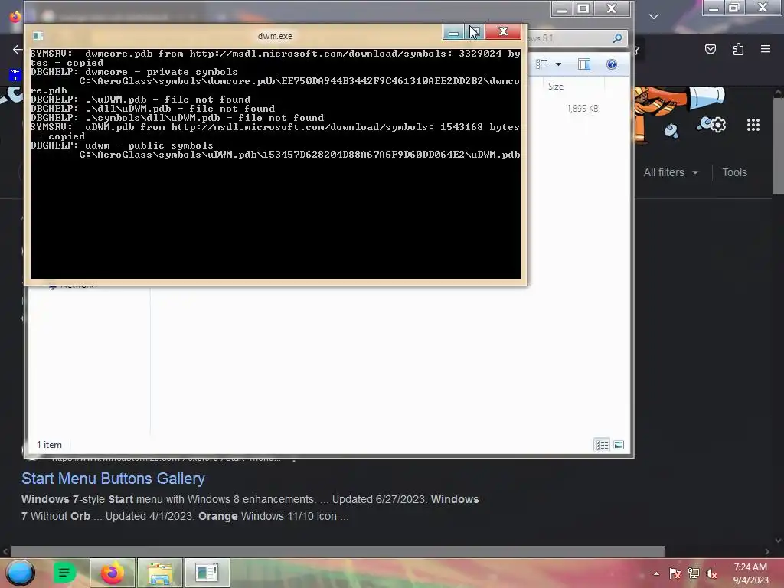This screenshot has height=588, width=784.
Task: Click the page scroll up arrow
Action: pyautogui.click(x=778, y=93)
